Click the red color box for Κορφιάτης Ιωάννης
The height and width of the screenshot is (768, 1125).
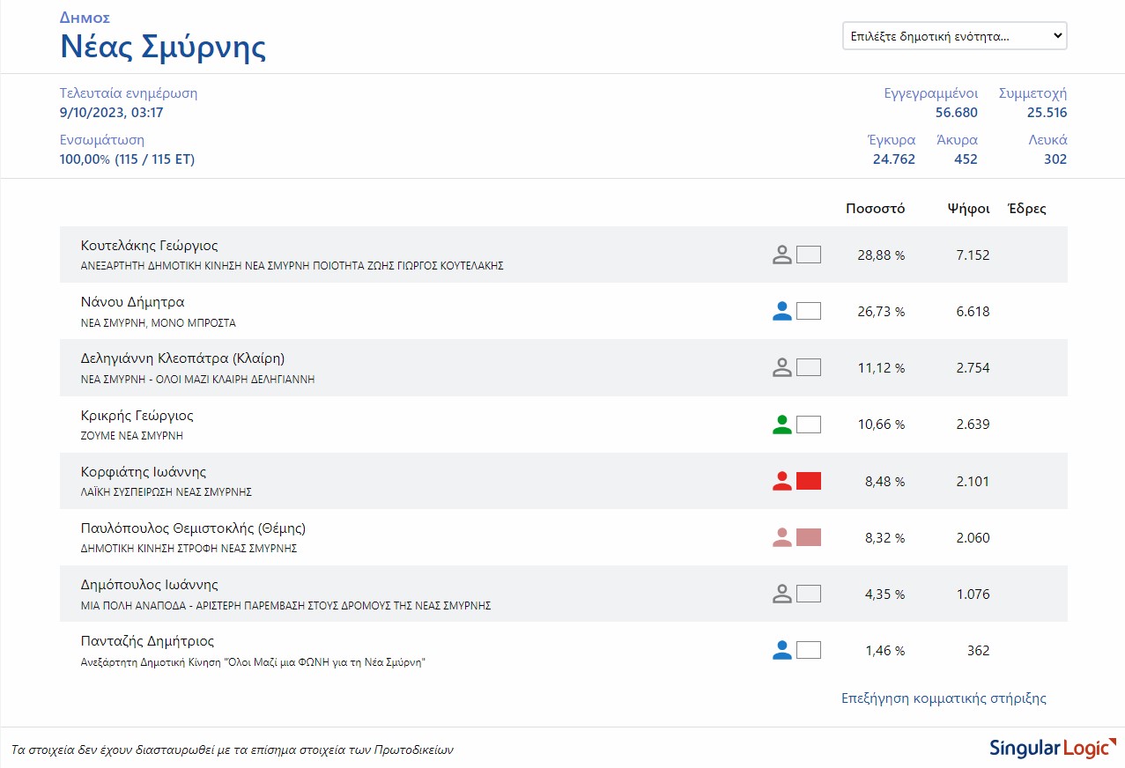tap(809, 481)
